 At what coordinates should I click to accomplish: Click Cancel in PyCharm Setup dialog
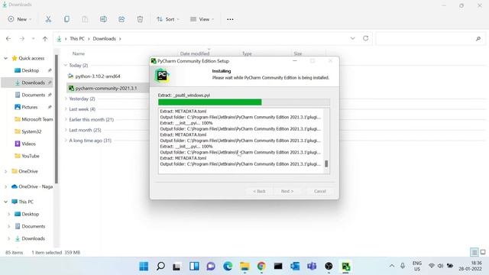click(320, 191)
